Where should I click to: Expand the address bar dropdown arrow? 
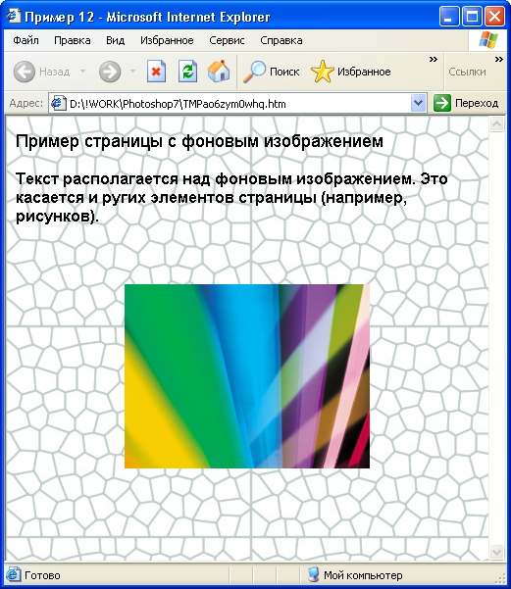419,103
